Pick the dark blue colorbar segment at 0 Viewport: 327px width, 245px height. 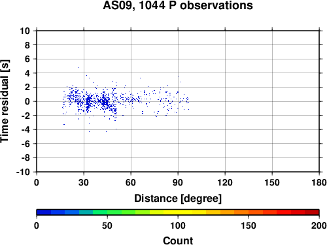click(x=44, y=212)
